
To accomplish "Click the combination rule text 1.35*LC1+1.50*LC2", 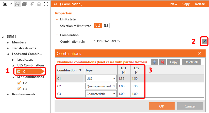I will click(x=107, y=41).
